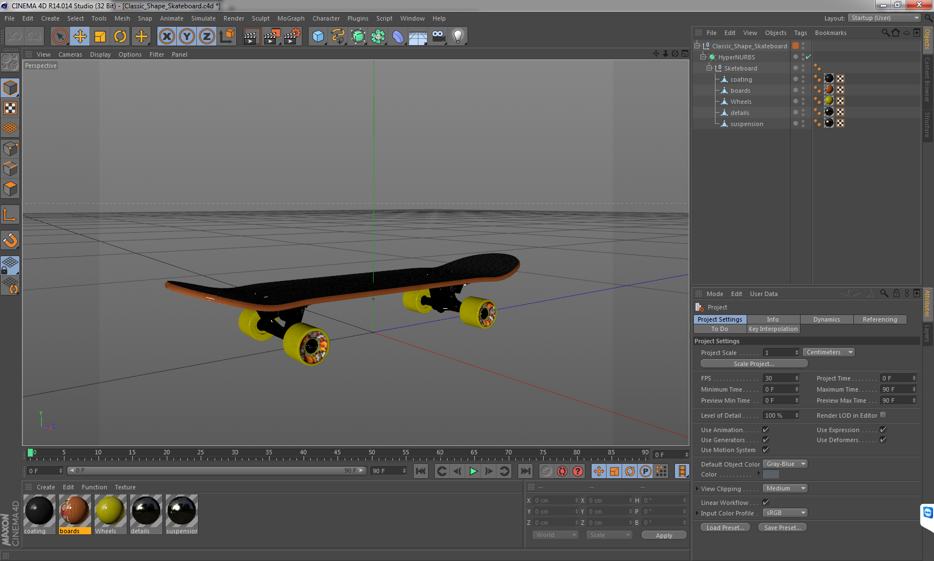934x561 pixels.
Task: Open the deformer objects icon
Action: pyautogui.click(x=398, y=37)
